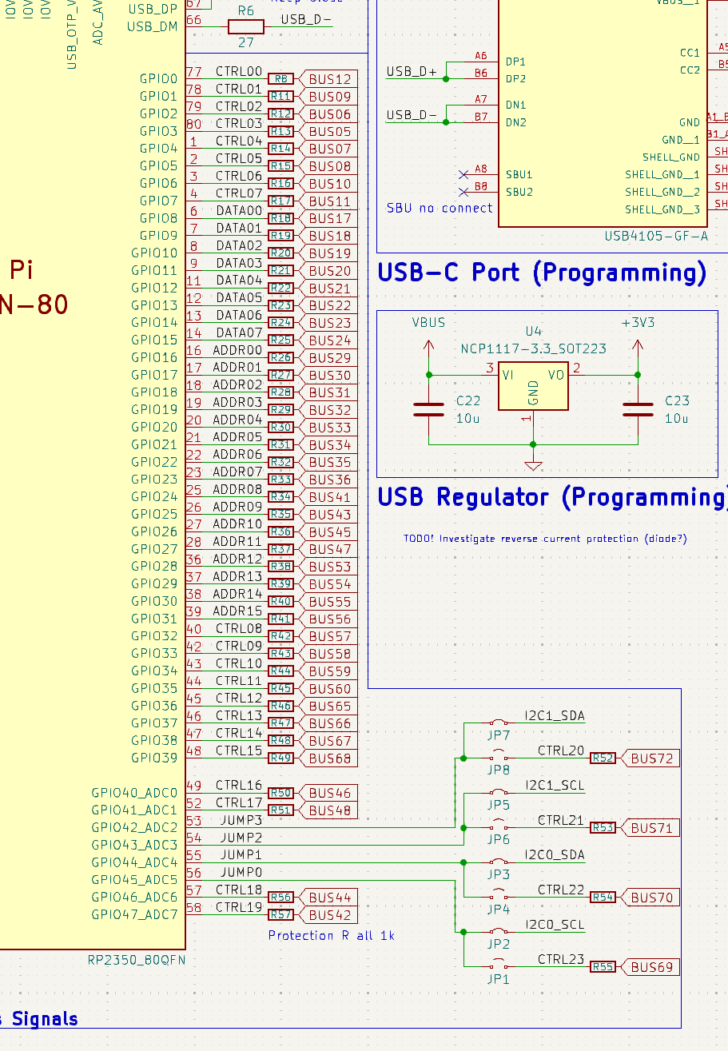Select capacitor C23 near +3V3
The width and height of the screenshot is (728, 1051).
tap(638, 409)
